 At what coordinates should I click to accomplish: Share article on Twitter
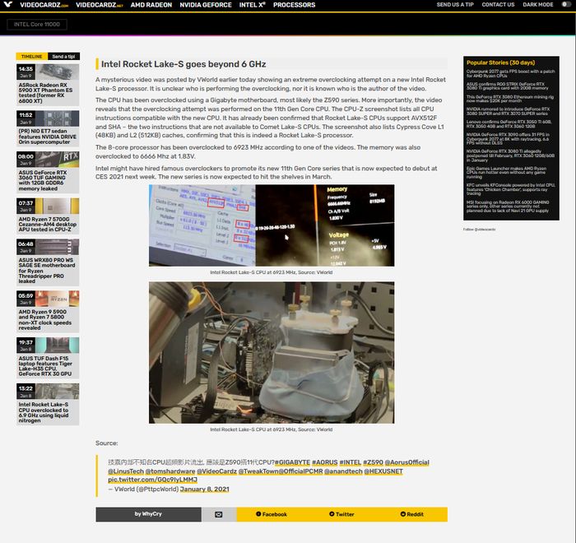tap(341, 514)
